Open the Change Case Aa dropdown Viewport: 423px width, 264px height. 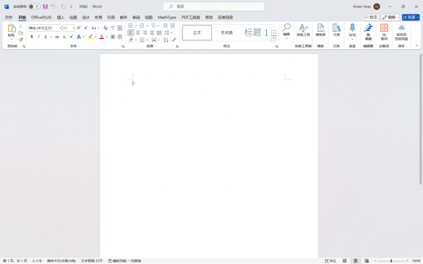click(x=95, y=28)
